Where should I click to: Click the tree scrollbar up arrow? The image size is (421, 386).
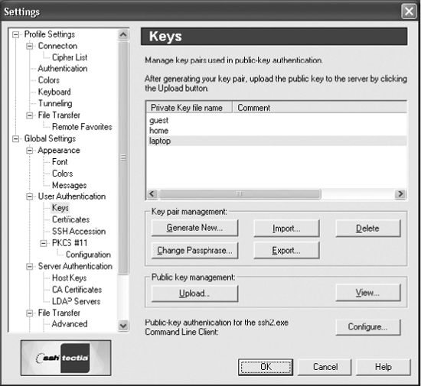tap(123, 35)
